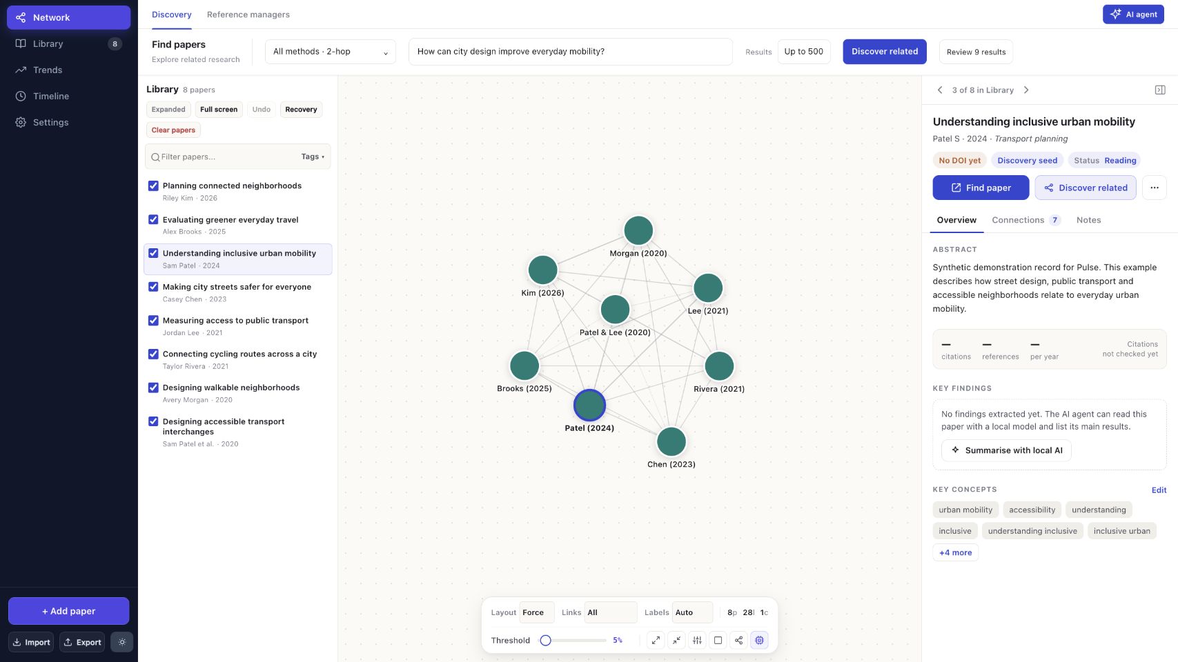This screenshot has width=1178, height=662.
Task: Select the Morgan (2020) graph node
Action: [638, 230]
